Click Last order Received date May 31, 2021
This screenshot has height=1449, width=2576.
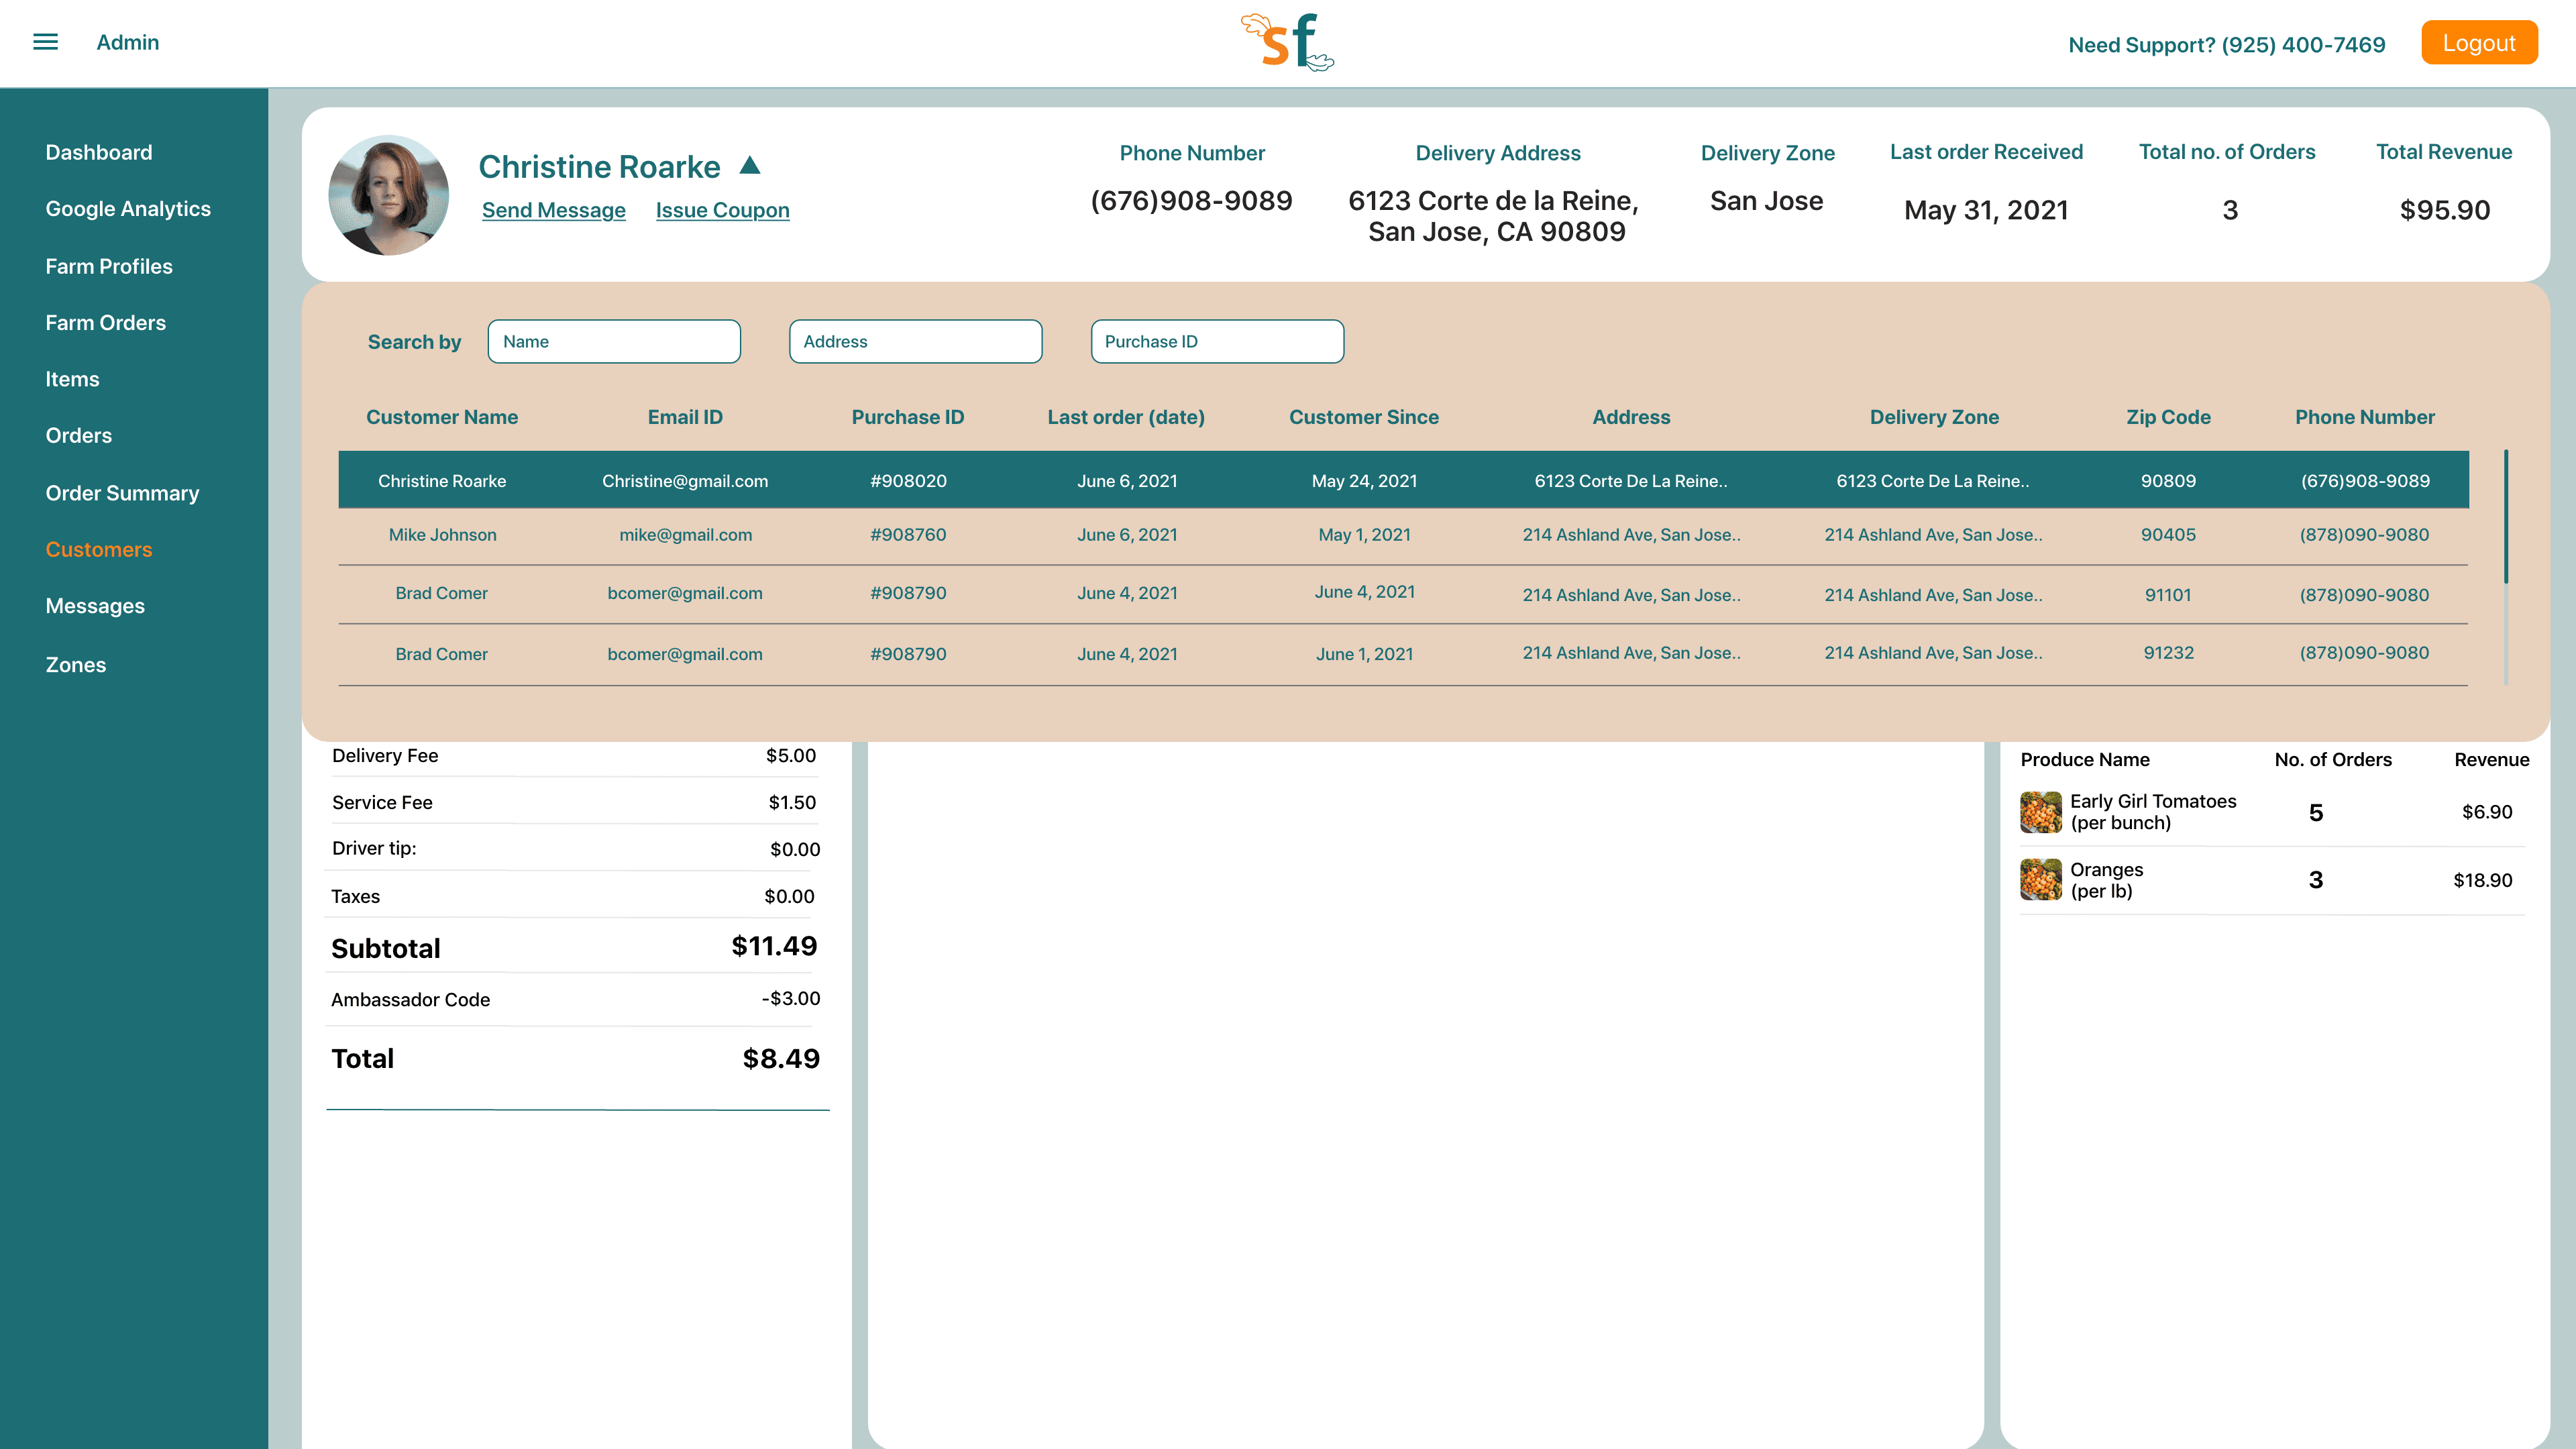1986,210
